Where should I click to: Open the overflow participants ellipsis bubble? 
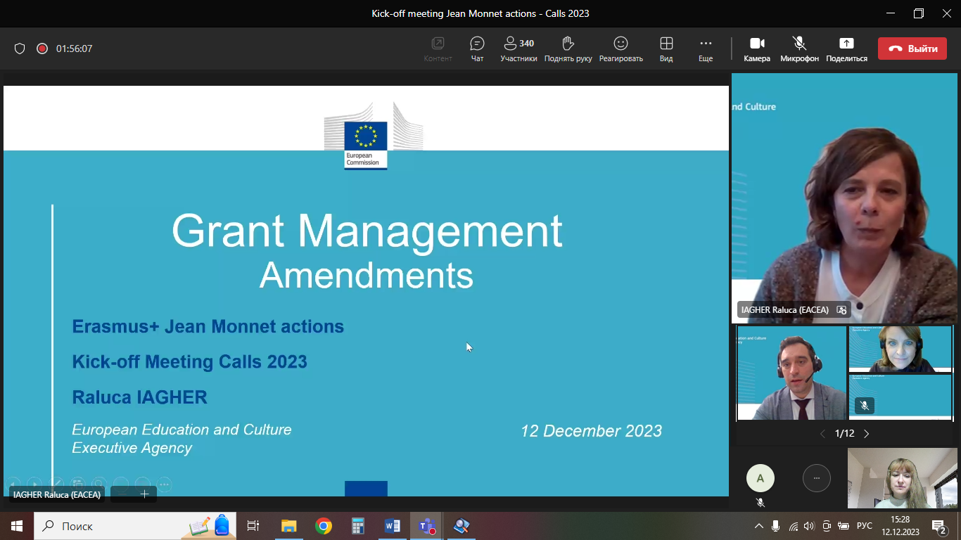[x=816, y=478]
